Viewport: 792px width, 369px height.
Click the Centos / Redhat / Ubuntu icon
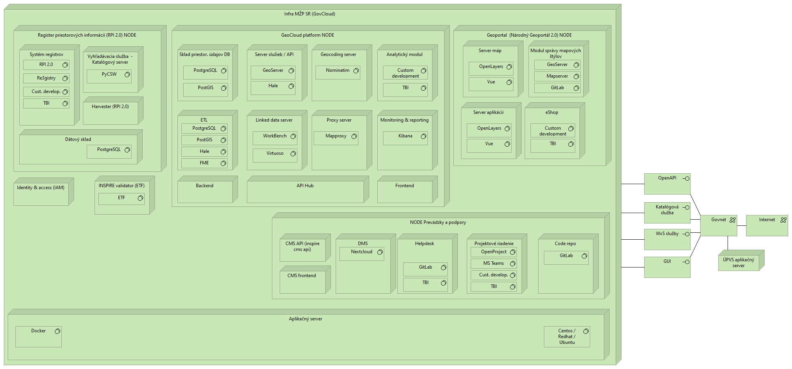pyautogui.click(x=586, y=331)
